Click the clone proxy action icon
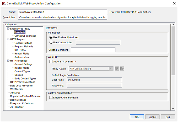This screenshot has height=122, width=178. click(122, 69)
